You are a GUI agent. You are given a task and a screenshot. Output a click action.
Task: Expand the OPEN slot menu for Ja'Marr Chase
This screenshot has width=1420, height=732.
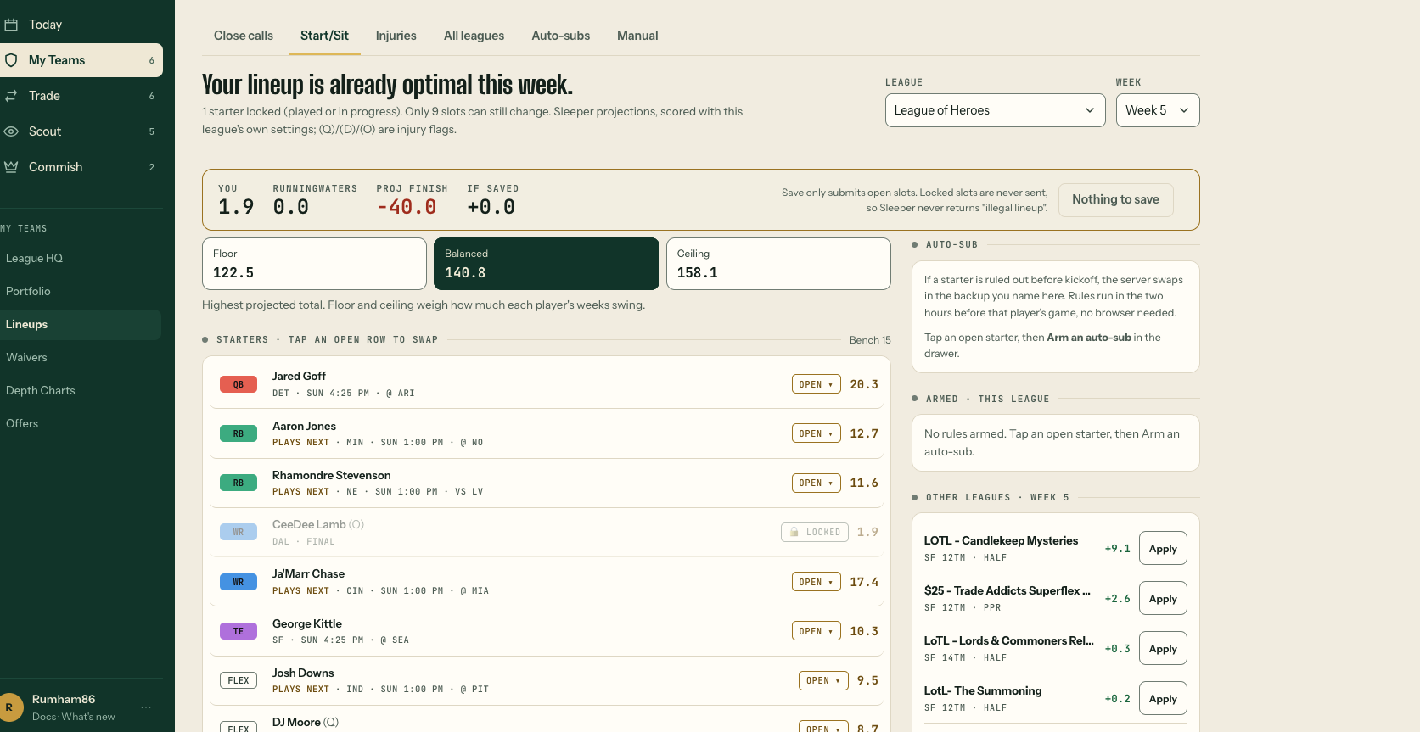pos(817,582)
